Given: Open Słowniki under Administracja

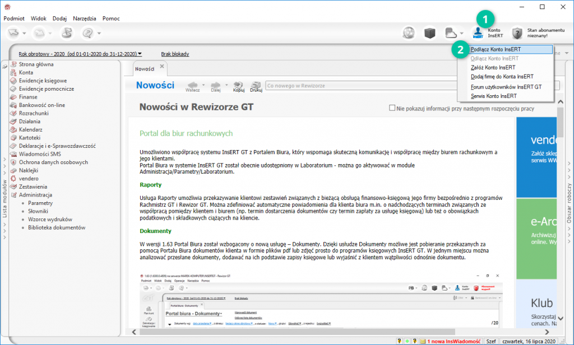Looking at the screenshot, I should click(38, 211).
